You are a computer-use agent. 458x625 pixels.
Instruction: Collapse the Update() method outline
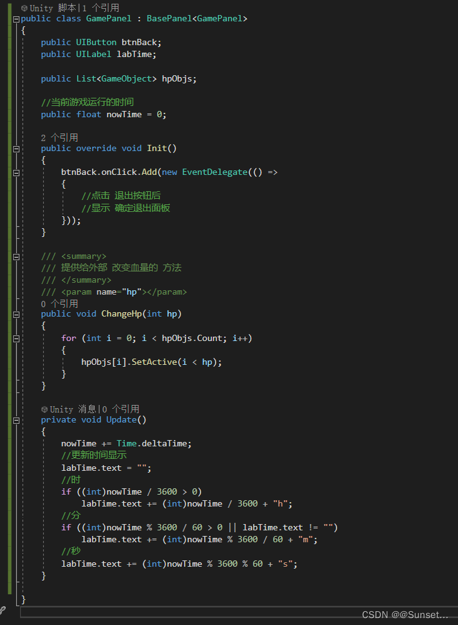click(16, 421)
